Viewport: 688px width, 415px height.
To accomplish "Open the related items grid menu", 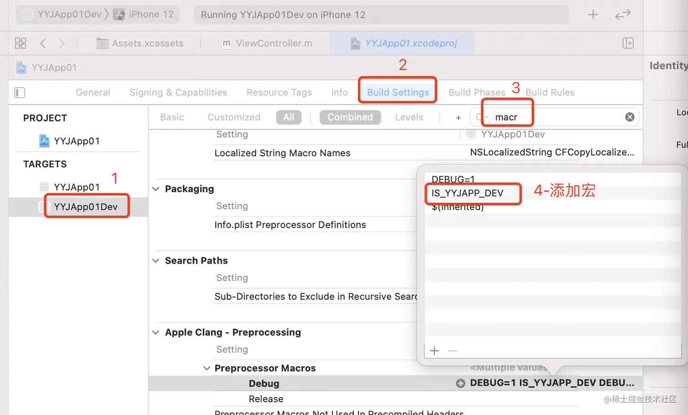I will tap(20, 43).
